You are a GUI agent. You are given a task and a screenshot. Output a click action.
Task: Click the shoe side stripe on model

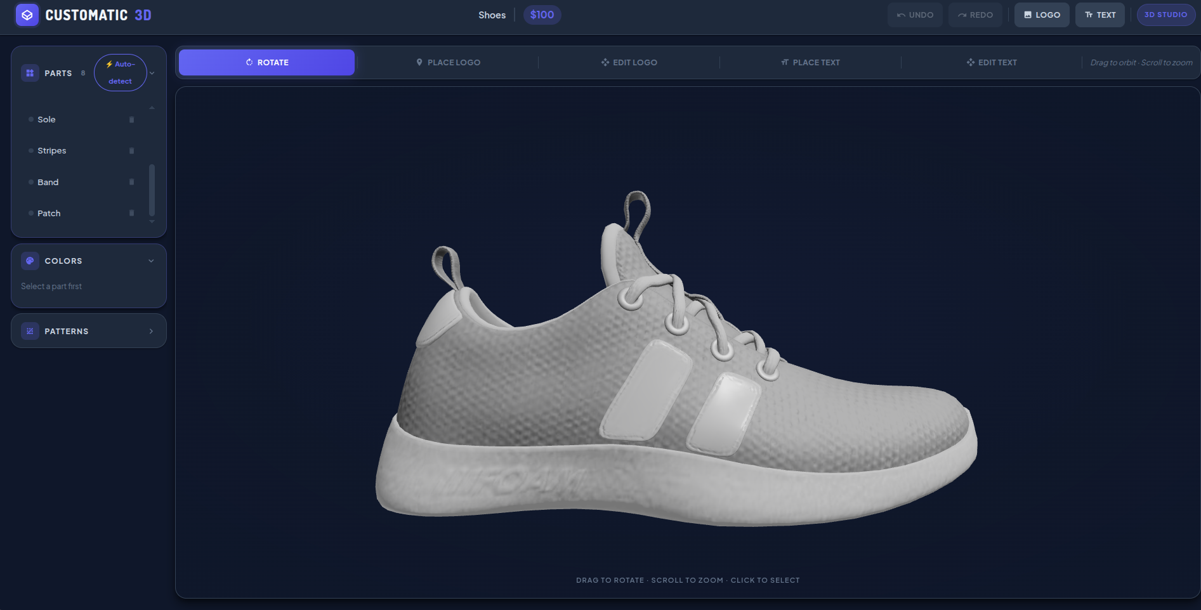tap(646, 390)
